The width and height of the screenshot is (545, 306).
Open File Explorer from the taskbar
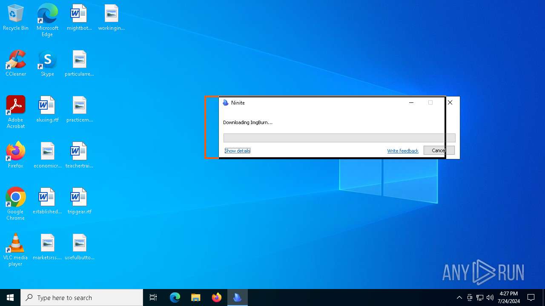196,297
